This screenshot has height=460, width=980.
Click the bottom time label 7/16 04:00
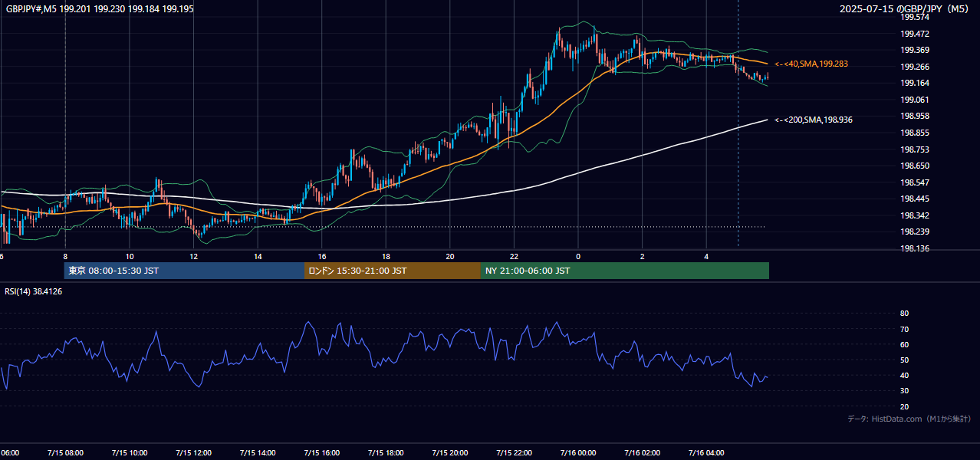[706, 452]
